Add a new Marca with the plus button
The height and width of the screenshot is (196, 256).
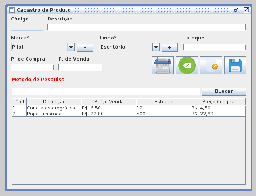(x=85, y=47)
